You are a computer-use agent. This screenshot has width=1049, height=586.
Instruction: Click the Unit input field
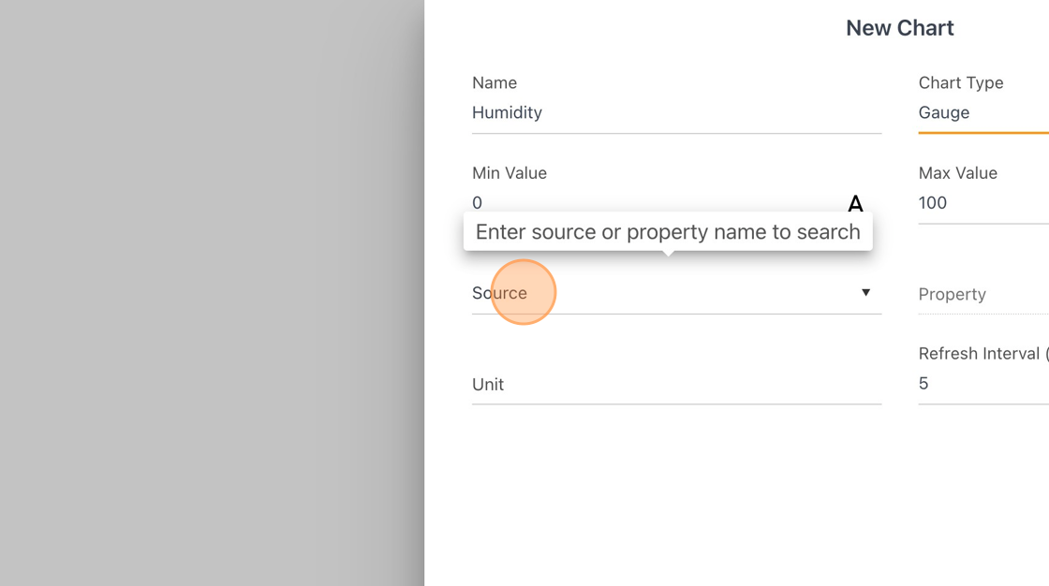676,385
